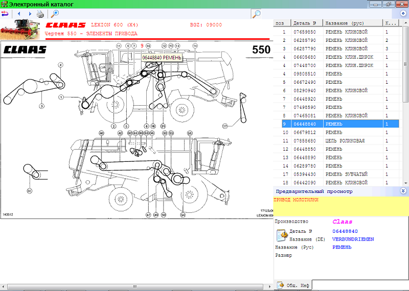
Task: Click the combine harvester thumbnail image
Action: (20, 30)
